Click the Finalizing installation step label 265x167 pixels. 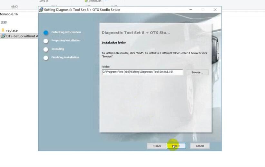(65, 57)
